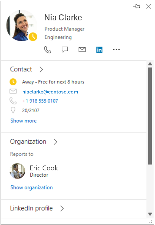Expand the Organization section chevron

(x=55, y=142)
